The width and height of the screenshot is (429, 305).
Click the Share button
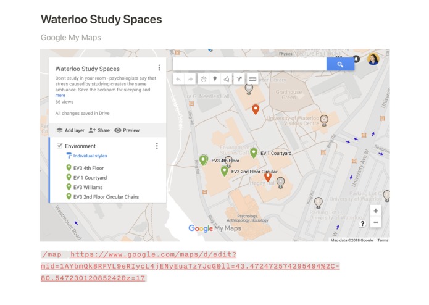click(x=99, y=130)
